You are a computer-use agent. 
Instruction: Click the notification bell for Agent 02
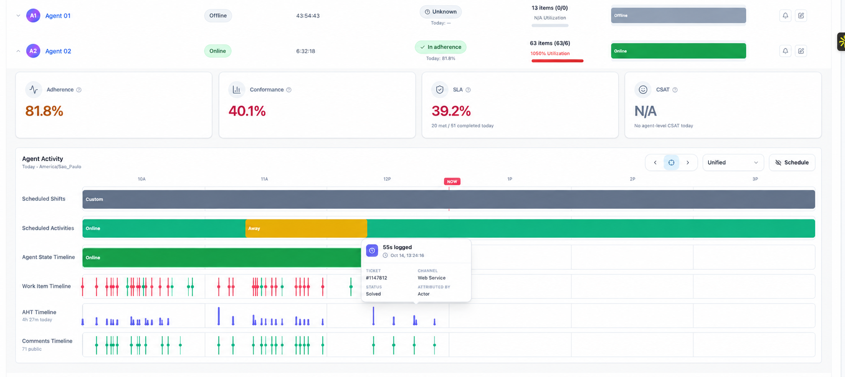(785, 51)
